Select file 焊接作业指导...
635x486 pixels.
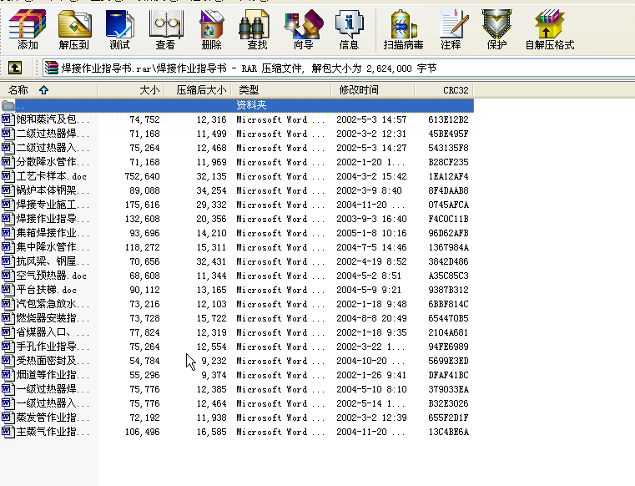click(x=53, y=219)
